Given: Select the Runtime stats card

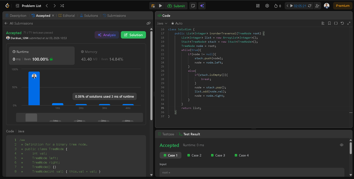Looking at the screenshot, I should click(42, 56).
